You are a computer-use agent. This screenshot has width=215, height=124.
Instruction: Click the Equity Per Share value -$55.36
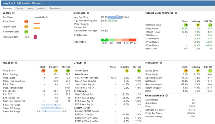point(191,113)
